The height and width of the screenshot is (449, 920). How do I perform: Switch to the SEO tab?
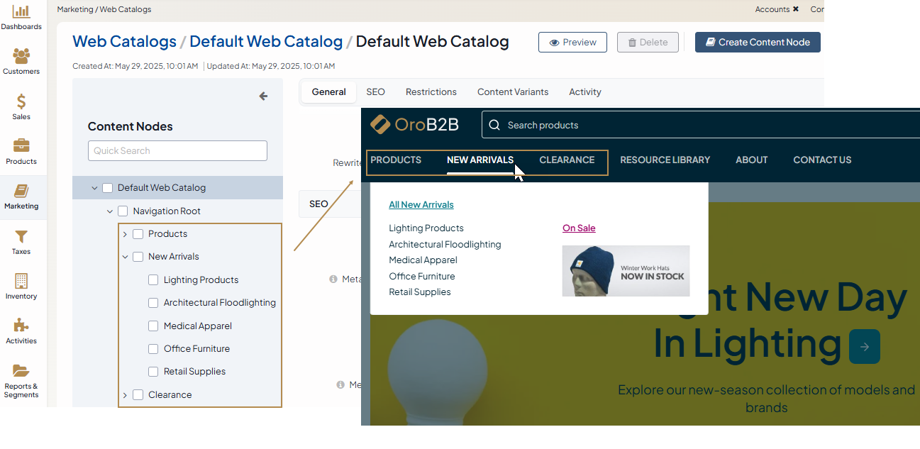tap(375, 92)
